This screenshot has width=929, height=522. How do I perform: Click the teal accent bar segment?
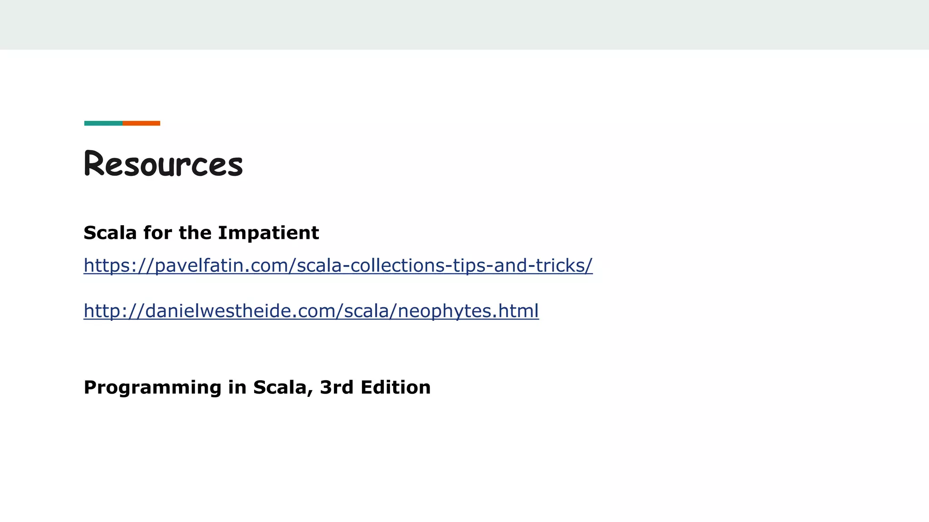click(x=103, y=123)
